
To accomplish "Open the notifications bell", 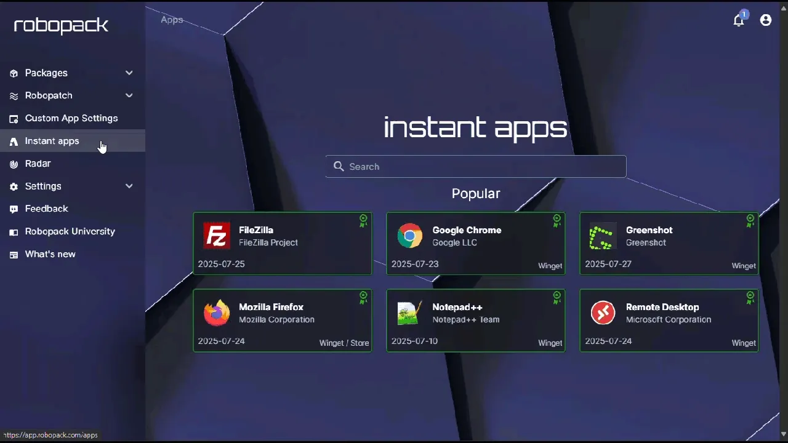I will point(739,20).
